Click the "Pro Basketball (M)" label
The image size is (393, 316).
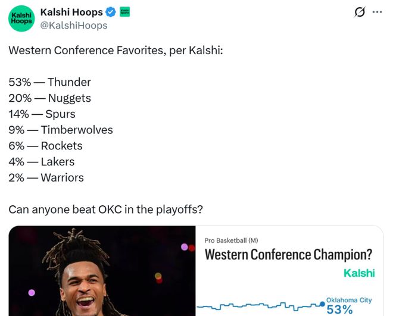(231, 240)
